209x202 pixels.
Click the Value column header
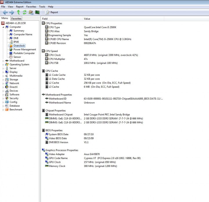(x=123, y=19)
